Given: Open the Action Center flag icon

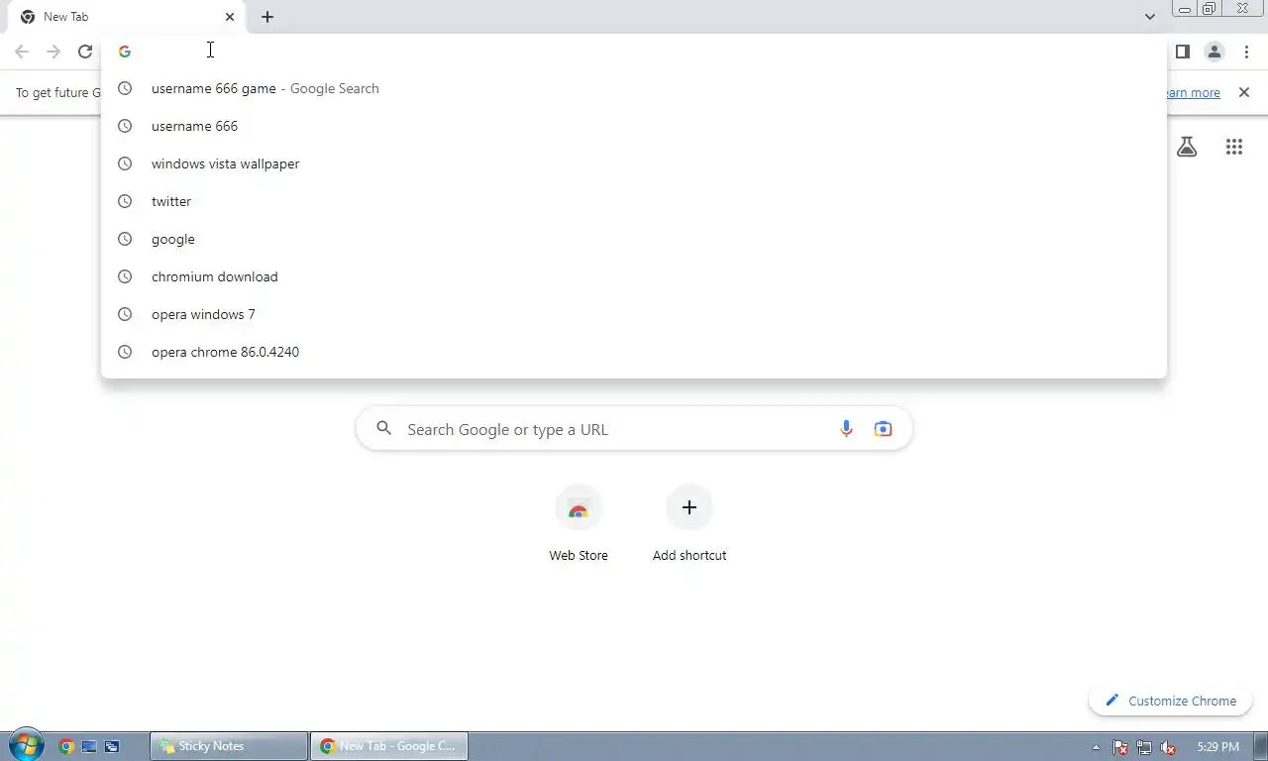Looking at the screenshot, I should point(1120,747).
